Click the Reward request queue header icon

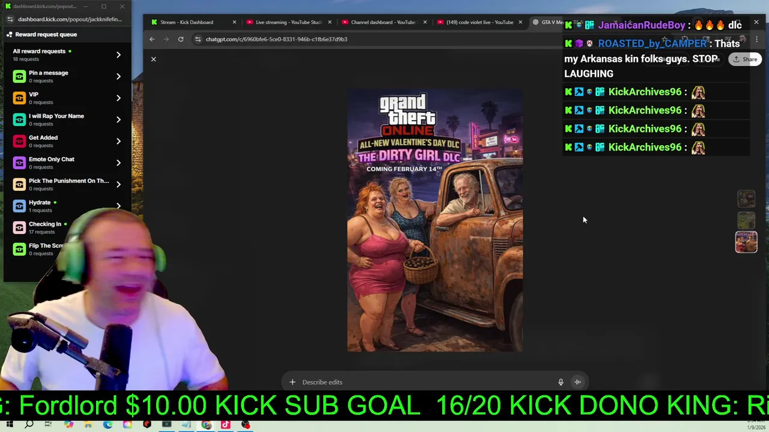coord(9,34)
